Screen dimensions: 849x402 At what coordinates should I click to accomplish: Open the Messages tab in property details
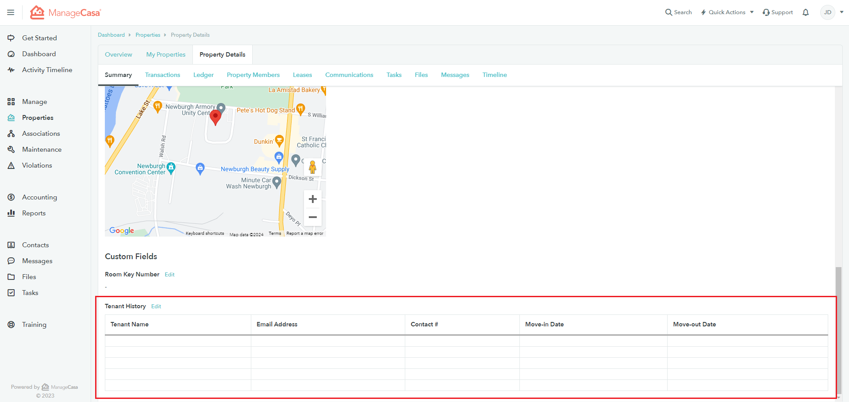tap(455, 75)
